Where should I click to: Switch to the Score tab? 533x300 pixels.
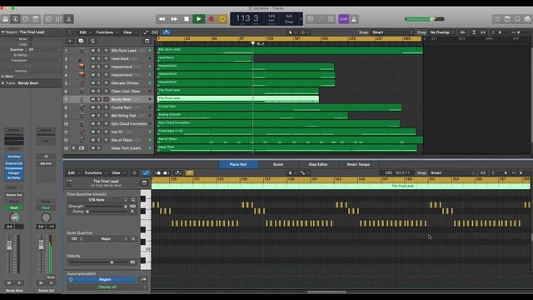pyautogui.click(x=278, y=165)
